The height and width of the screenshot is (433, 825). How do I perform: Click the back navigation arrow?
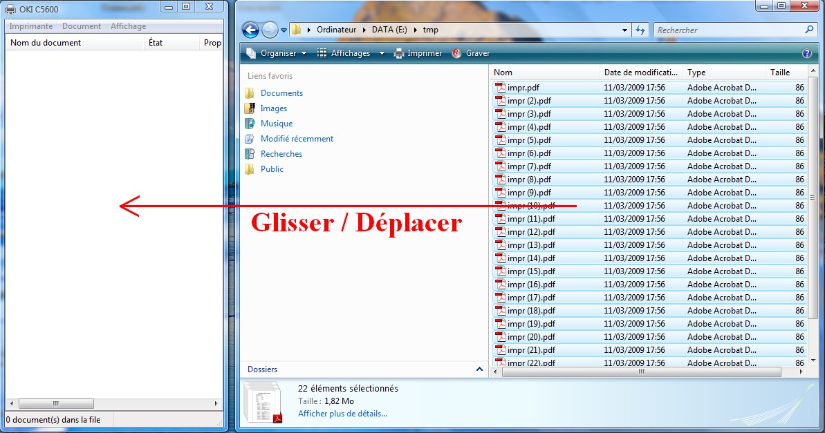[250, 30]
